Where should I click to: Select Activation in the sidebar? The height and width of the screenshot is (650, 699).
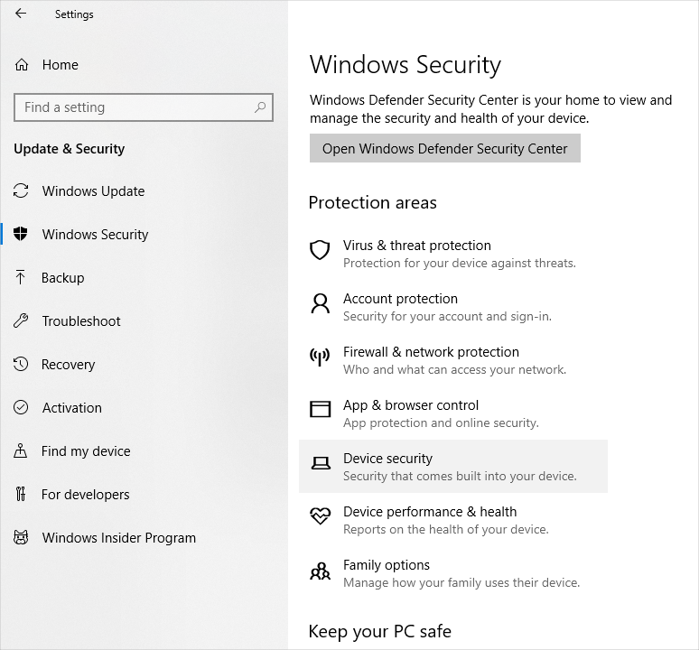coord(71,408)
